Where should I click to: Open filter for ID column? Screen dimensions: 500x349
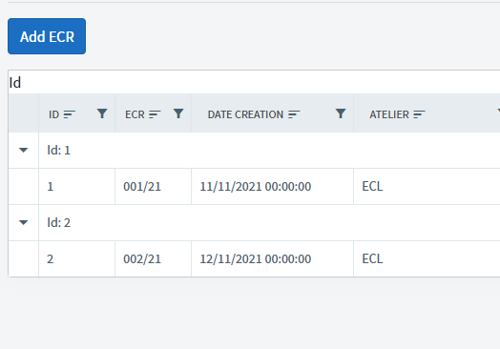point(102,113)
